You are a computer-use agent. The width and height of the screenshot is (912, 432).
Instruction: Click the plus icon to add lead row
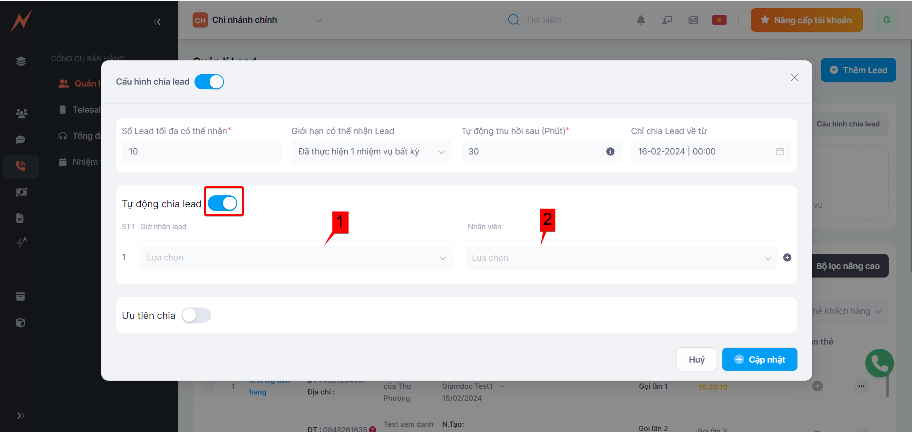coord(787,258)
